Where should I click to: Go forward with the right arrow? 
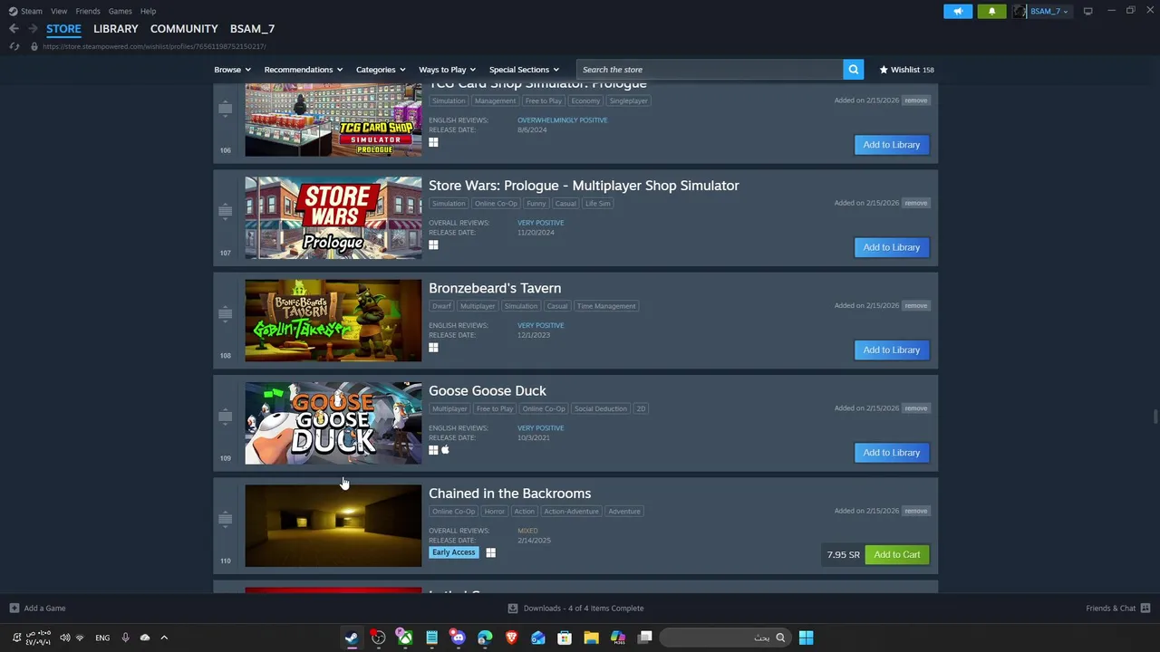(33, 29)
